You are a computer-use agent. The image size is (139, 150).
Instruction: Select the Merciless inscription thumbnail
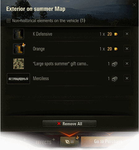pos(18,79)
